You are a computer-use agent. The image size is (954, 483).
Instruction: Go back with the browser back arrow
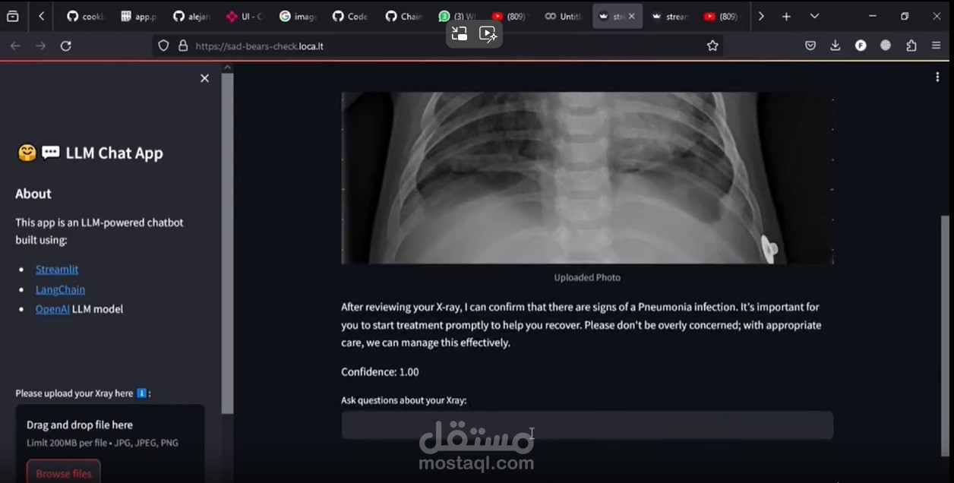(15, 46)
